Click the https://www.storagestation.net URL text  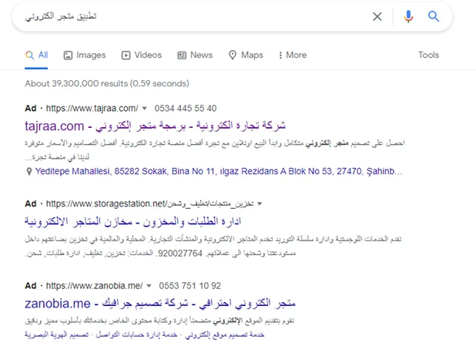(x=149, y=203)
